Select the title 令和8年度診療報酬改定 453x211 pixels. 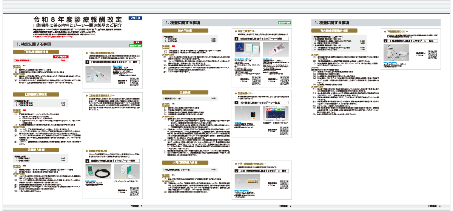point(77,19)
